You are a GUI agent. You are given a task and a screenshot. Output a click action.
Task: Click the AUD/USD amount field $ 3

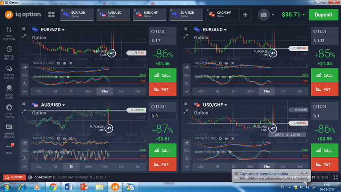click(x=163, y=116)
